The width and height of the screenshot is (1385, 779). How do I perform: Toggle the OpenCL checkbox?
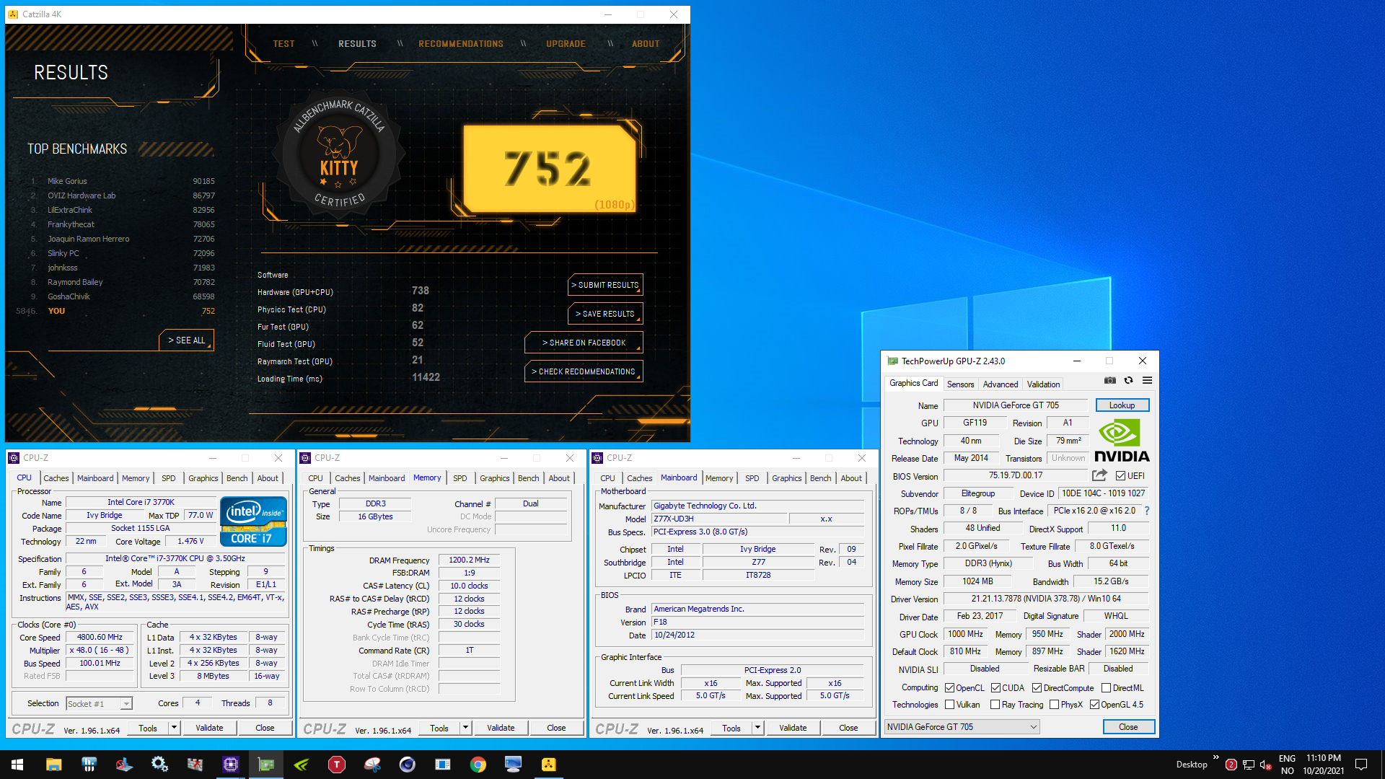pyautogui.click(x=950, y=688)
